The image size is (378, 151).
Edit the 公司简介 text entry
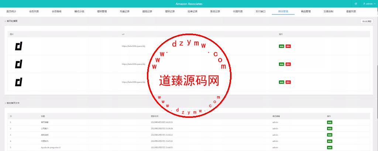pos(330,129)
